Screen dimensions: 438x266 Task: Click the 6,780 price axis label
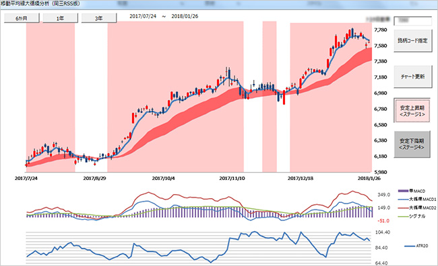click(x=381, y=109)
